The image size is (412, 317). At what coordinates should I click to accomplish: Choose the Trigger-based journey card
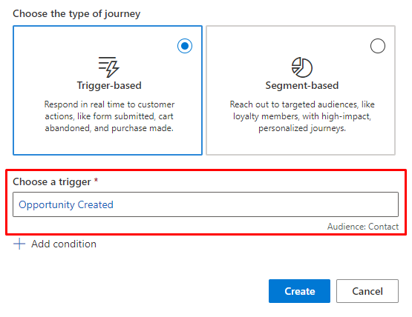(108, 90)
